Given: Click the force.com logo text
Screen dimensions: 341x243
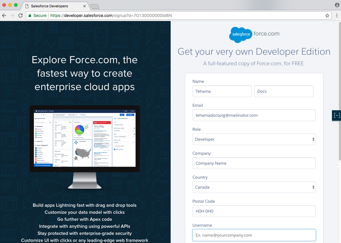Looking at the screenshot, I should coord(266,34).
